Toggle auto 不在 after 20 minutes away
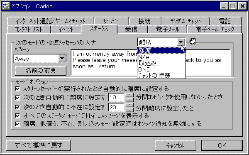 coord(17,107)
